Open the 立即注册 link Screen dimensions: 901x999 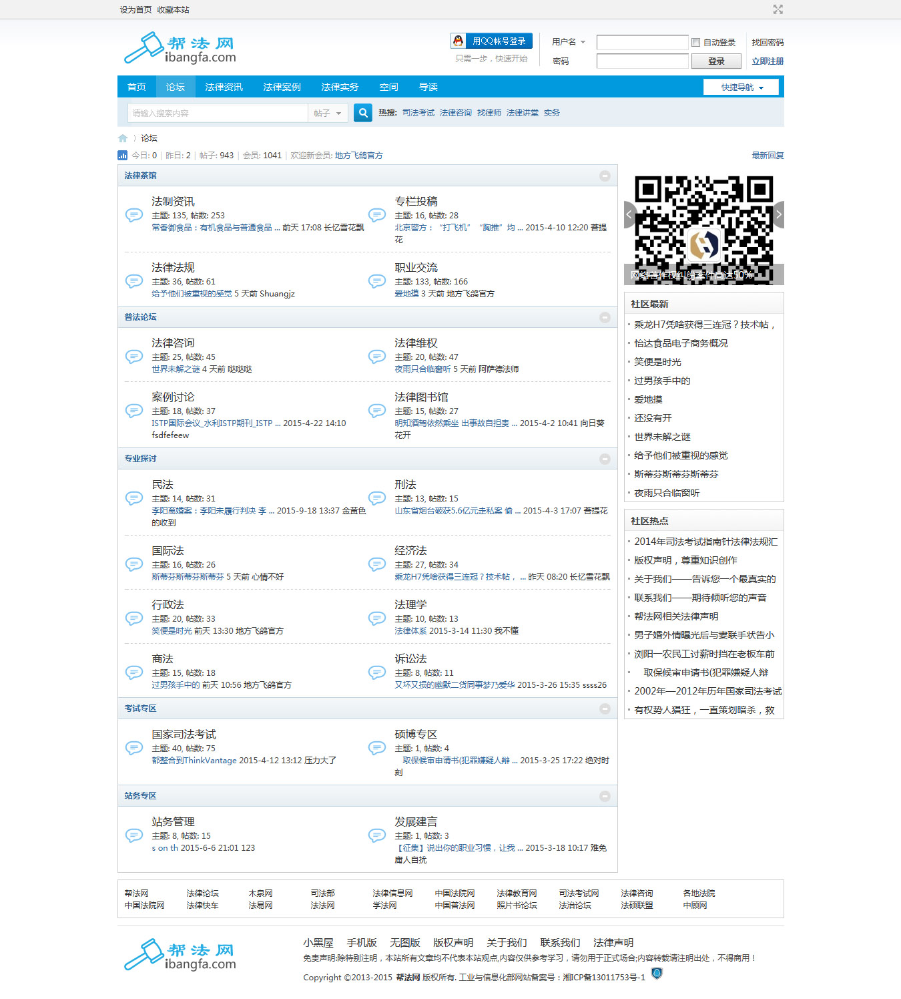(x=768, y=61)
